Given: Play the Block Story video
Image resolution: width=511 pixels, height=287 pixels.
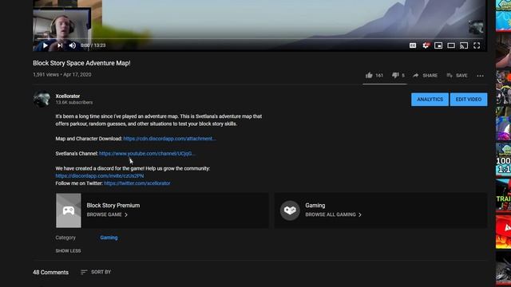Looking at the screenshot, I should (46, 45).
